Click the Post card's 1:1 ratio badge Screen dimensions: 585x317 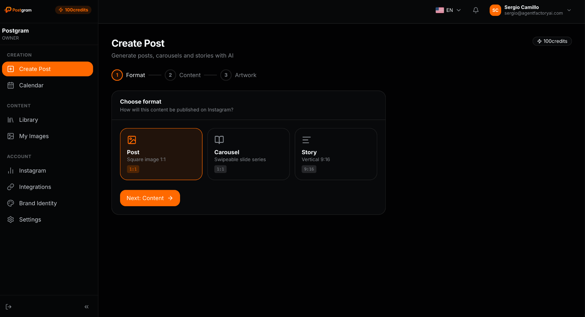click(x=133, y=169)
